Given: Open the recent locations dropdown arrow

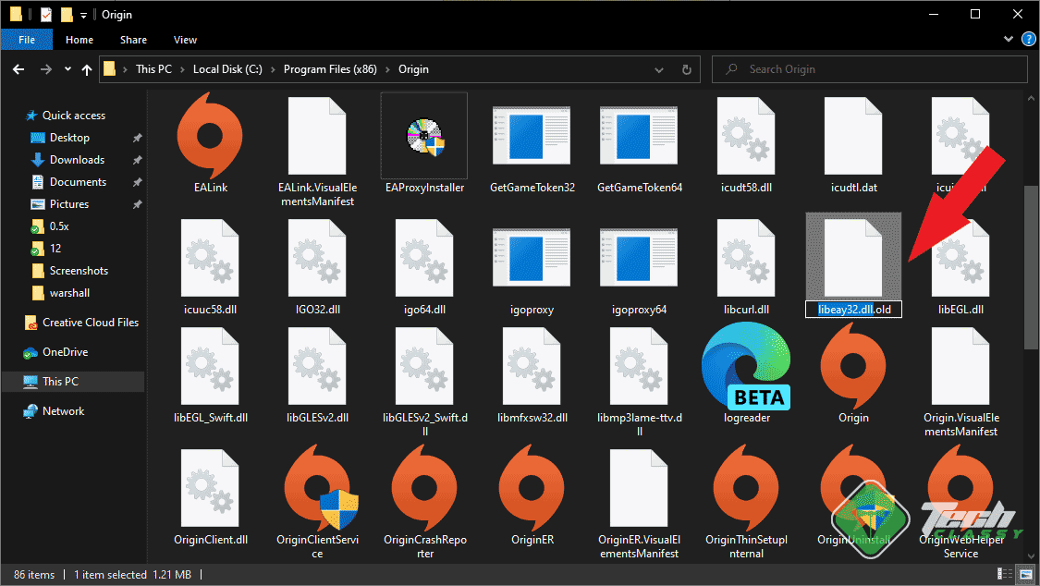Looking at the screenshot, I should point(67,69).
